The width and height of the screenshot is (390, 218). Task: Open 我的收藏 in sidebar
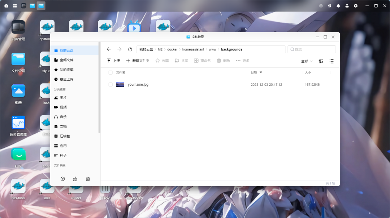click(x=74, y=70)
